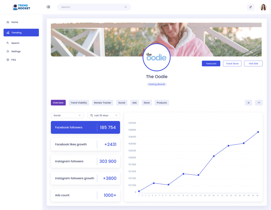Open the Review Tracker tab
The image size is (271, 210).
pyautogui.click(x=102, y=102)
